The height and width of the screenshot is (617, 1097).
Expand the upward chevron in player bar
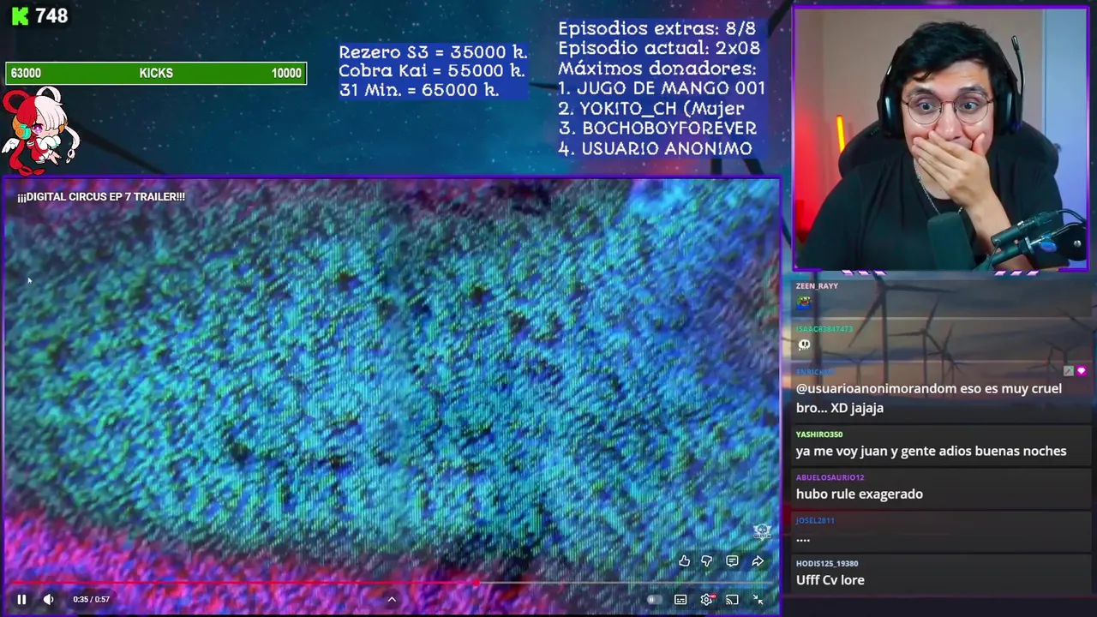click(392, 600)
